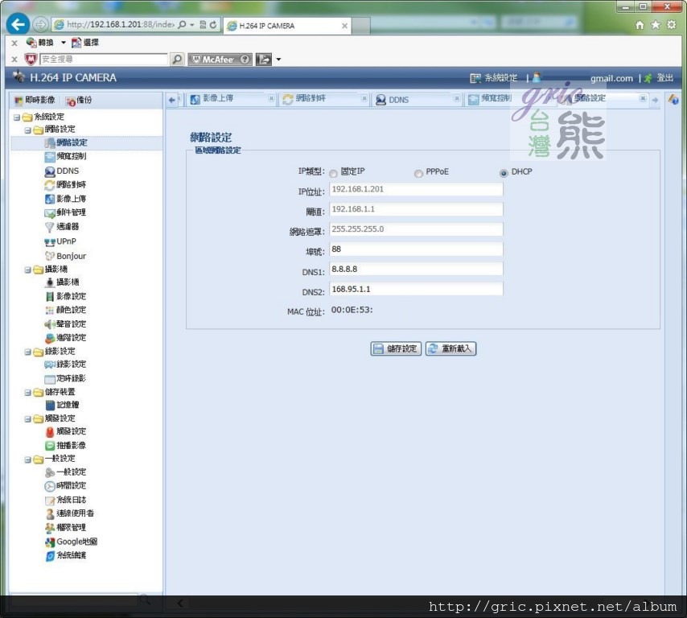
Task: Select the PPPoE radio button
Action: click(418, 174)
